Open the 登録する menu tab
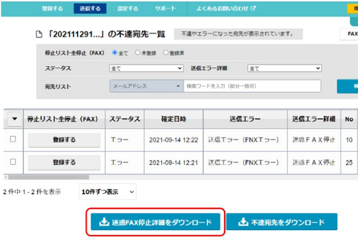Screen dimensions: 358x245 coord(53,9)
